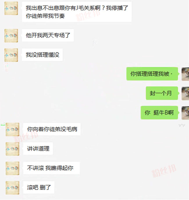
Task: Click avatar beside '我出息不出息' message
Action: tap(11, 8)
